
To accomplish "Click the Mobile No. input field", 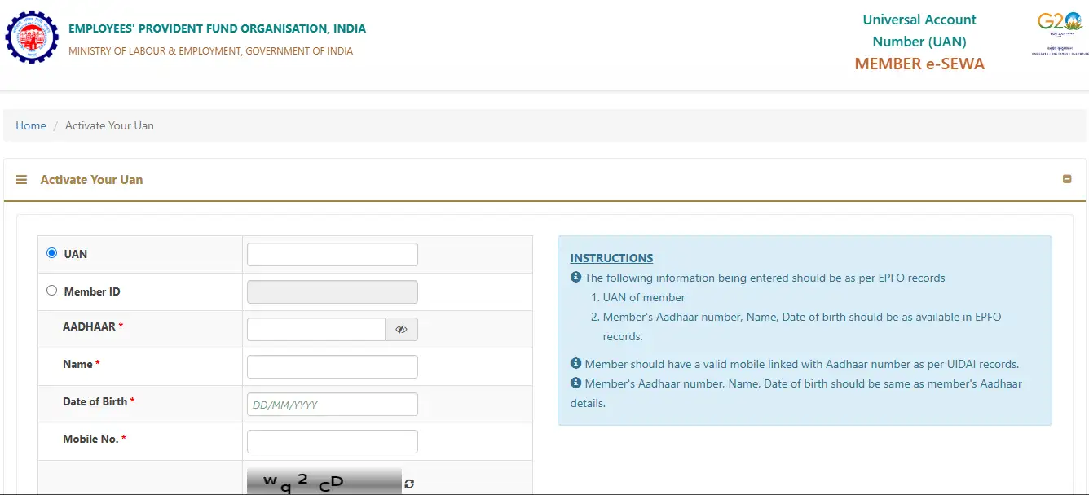I will (332, 442).
